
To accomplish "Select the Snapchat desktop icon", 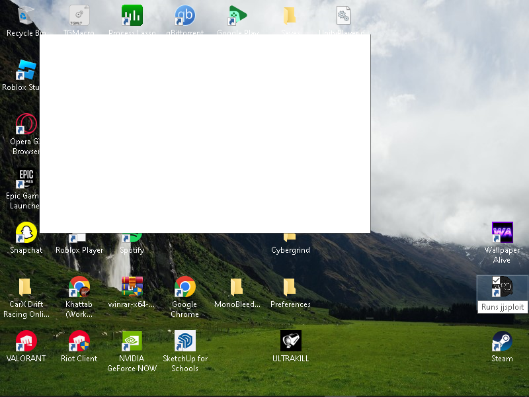I will coord(26,233).
